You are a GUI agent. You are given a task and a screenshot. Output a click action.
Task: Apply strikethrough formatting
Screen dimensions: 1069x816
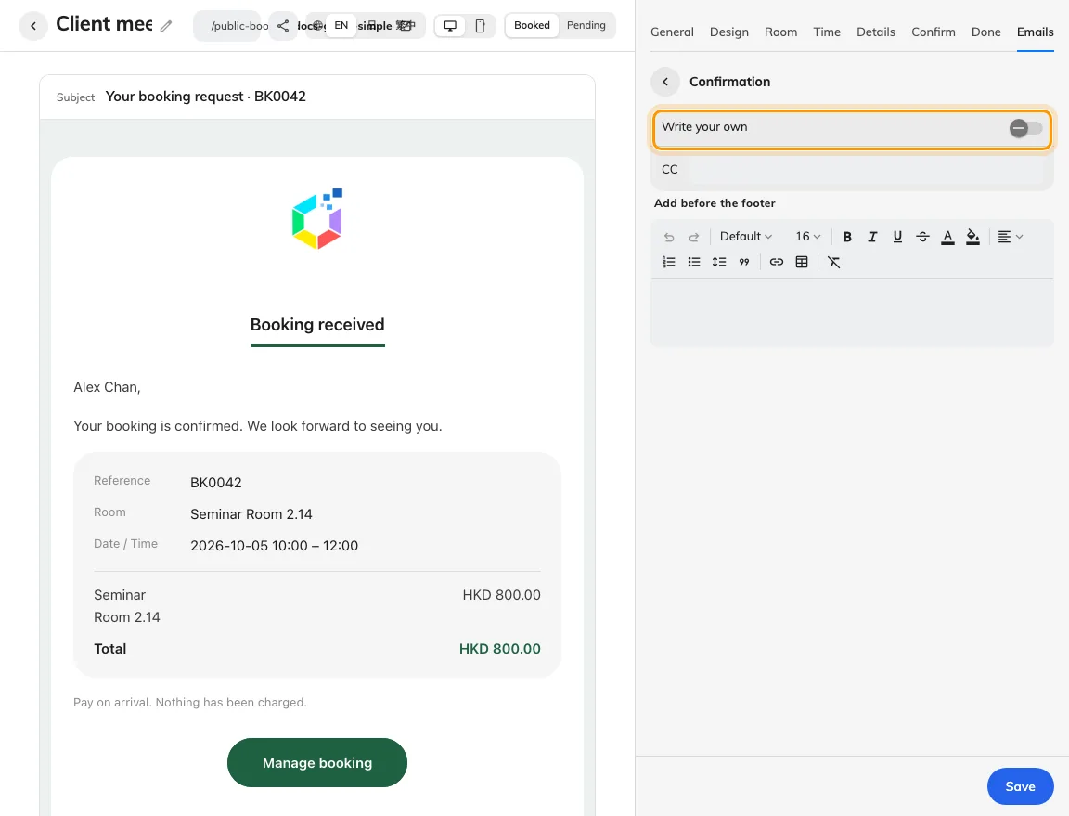(922, 237)
